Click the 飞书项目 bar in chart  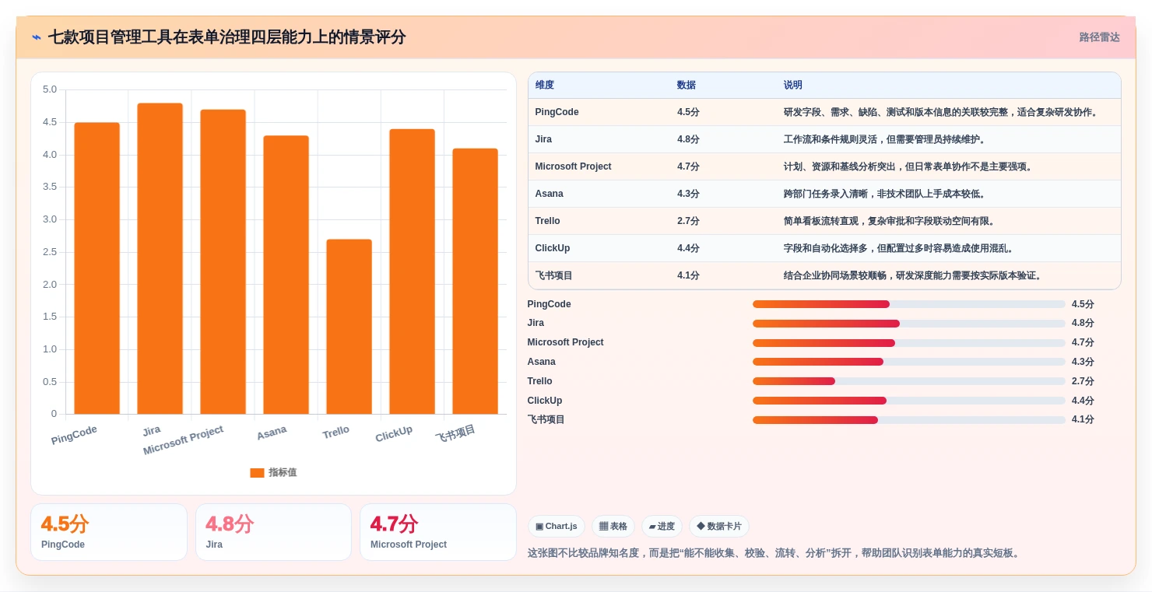(x=476, y=281)
